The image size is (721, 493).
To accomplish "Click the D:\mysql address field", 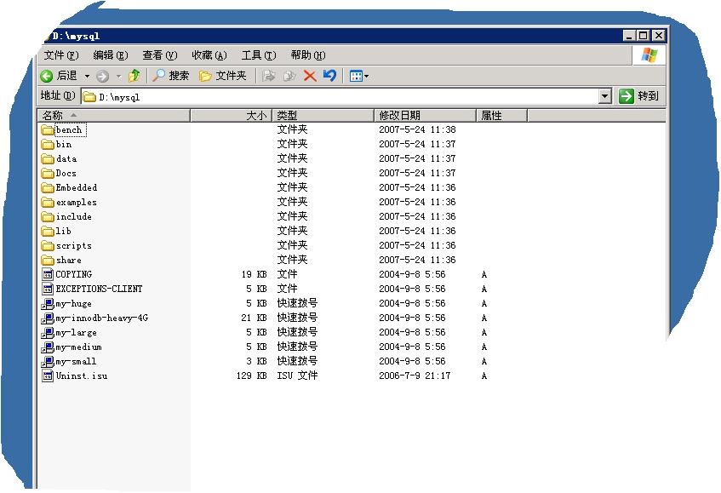I will point(340,97).
